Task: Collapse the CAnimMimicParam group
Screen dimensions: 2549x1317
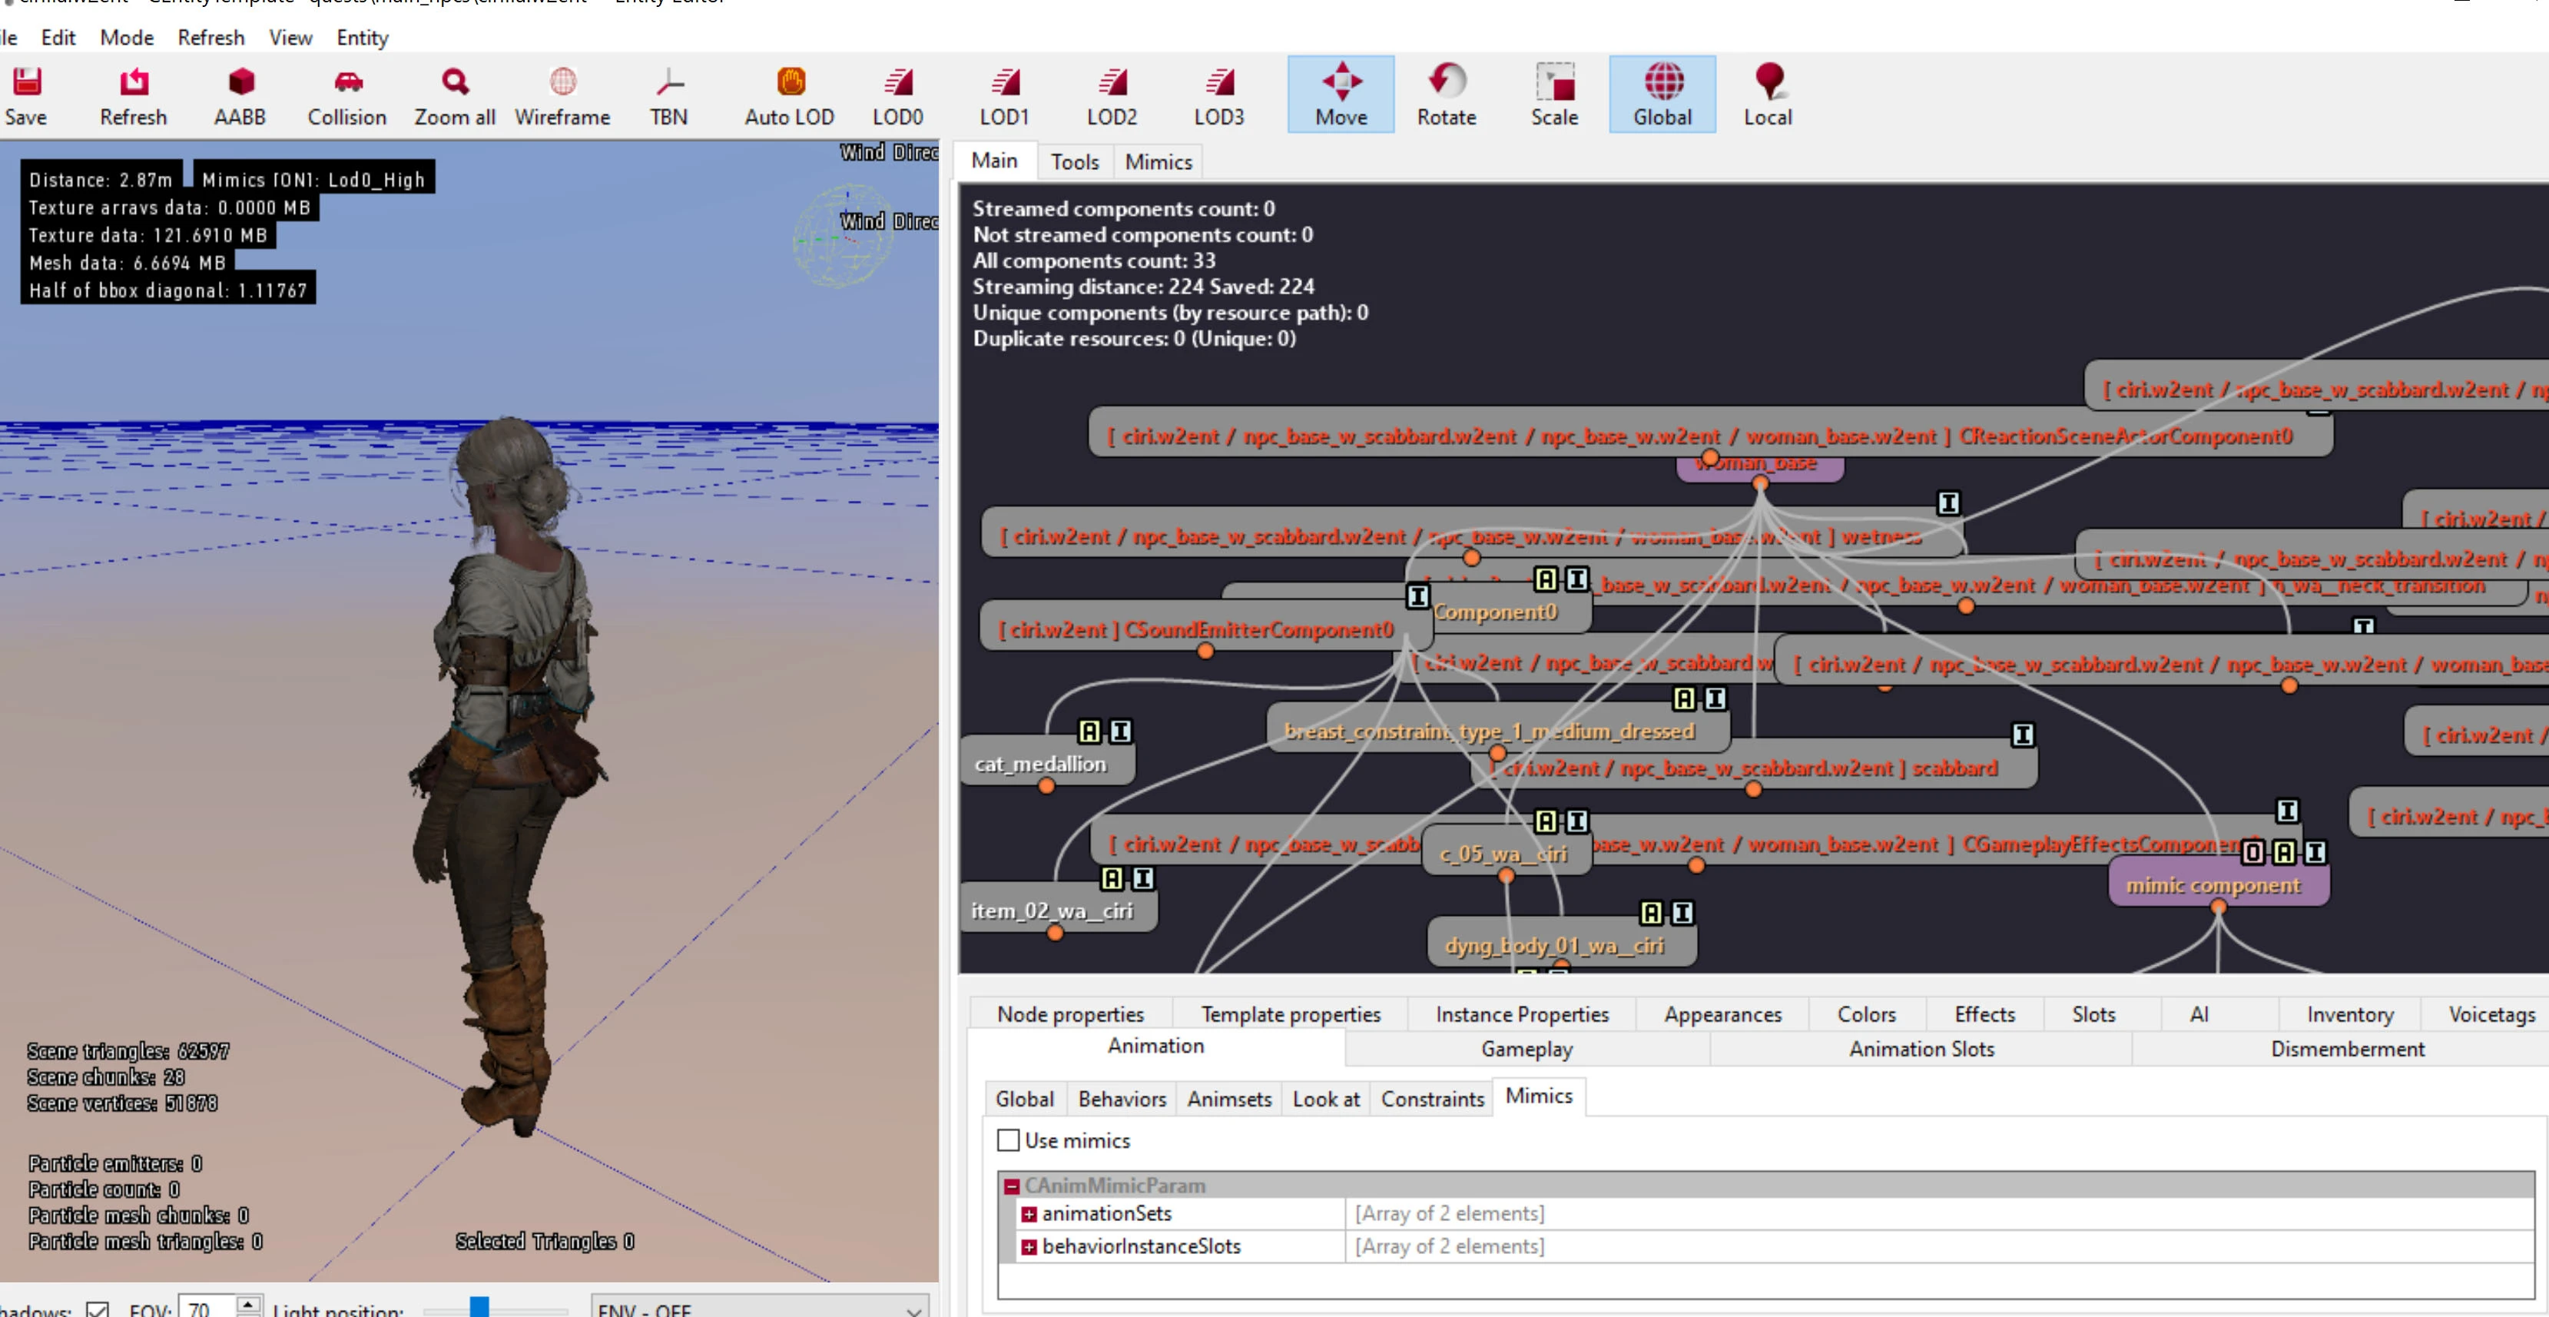Action: (x=1011, y=1186)
